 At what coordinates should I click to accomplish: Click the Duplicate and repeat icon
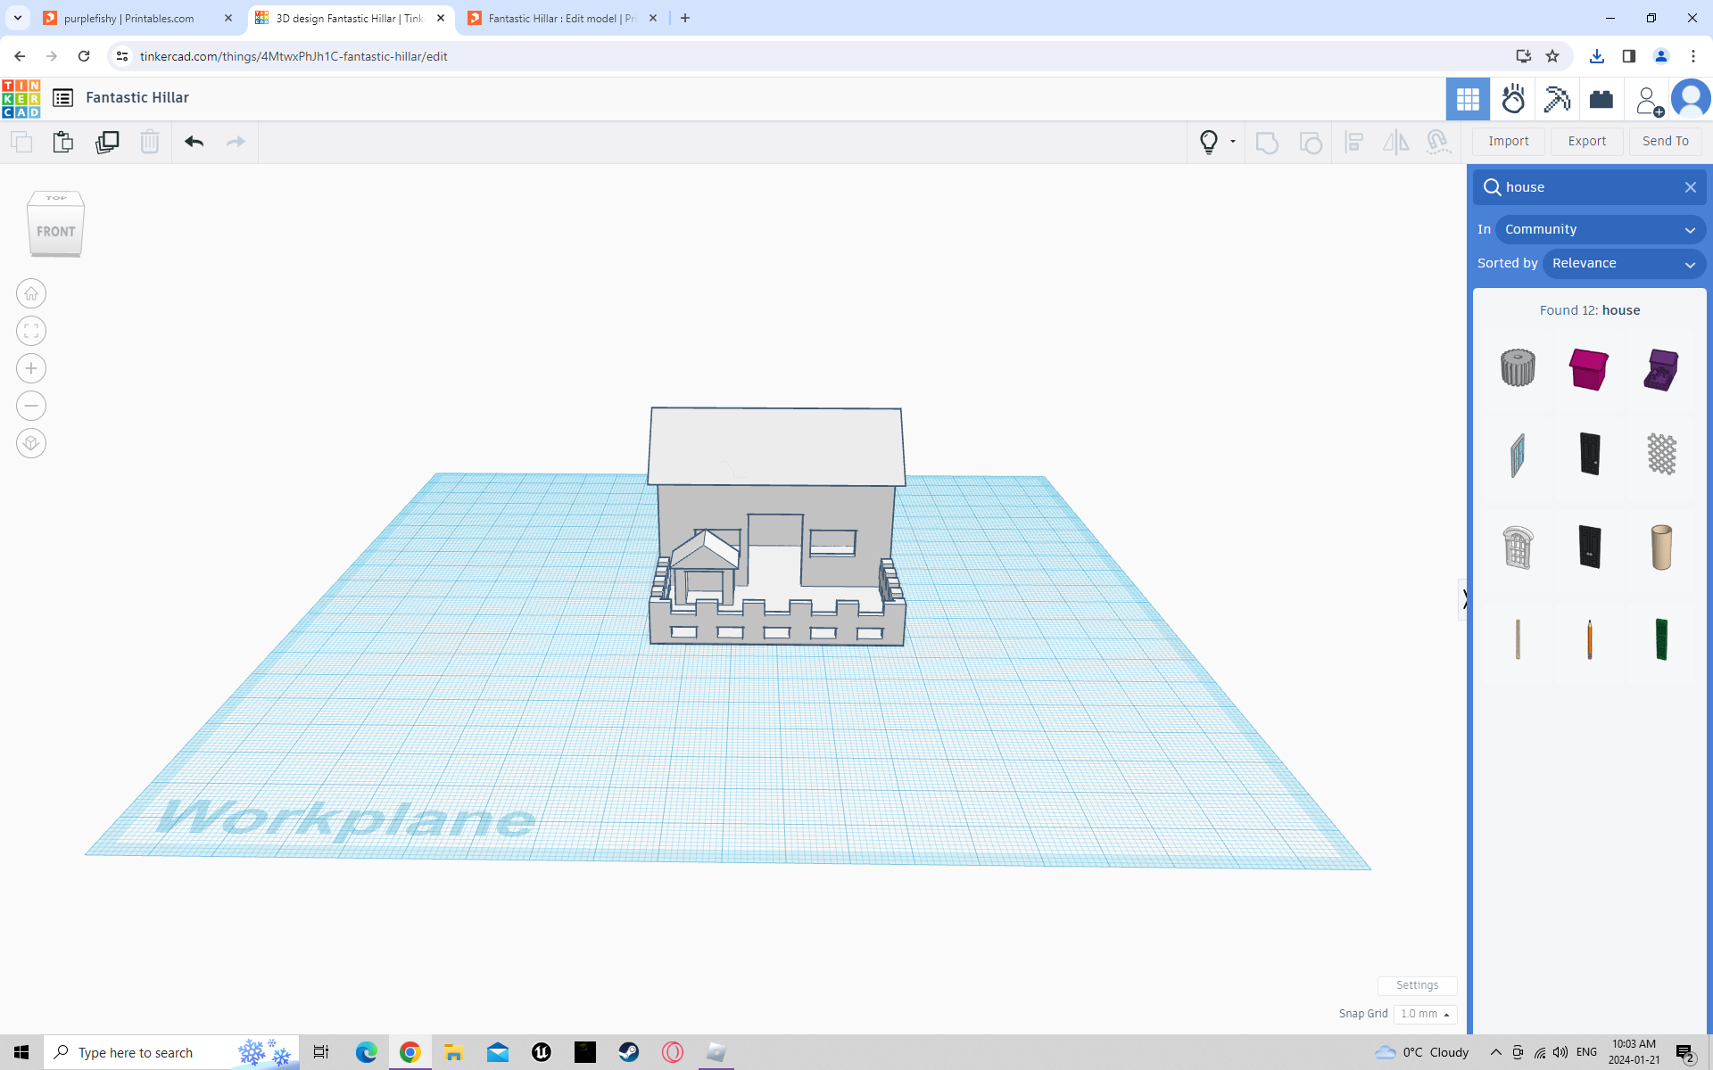(107, 142)
